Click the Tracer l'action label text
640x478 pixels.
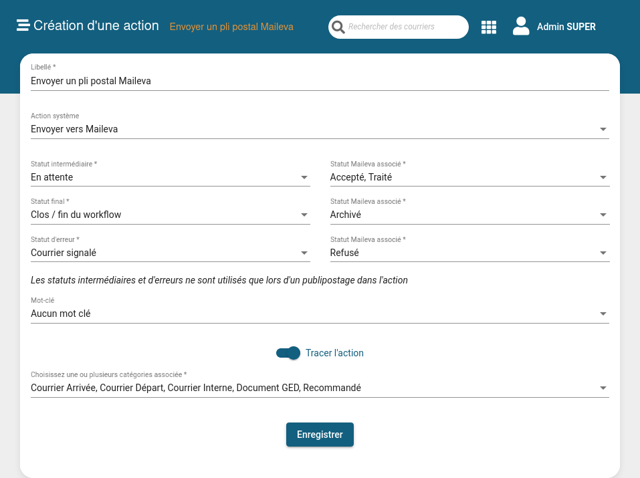coord(334,353)
